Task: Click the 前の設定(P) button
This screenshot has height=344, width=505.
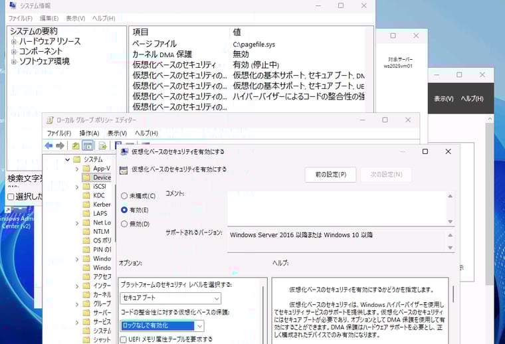Action: pos(330,175)
